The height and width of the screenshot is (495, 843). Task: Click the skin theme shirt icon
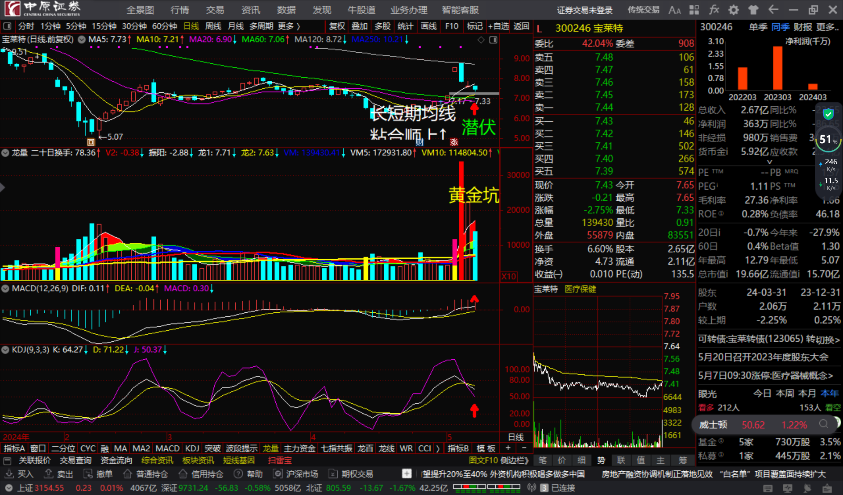753,10
